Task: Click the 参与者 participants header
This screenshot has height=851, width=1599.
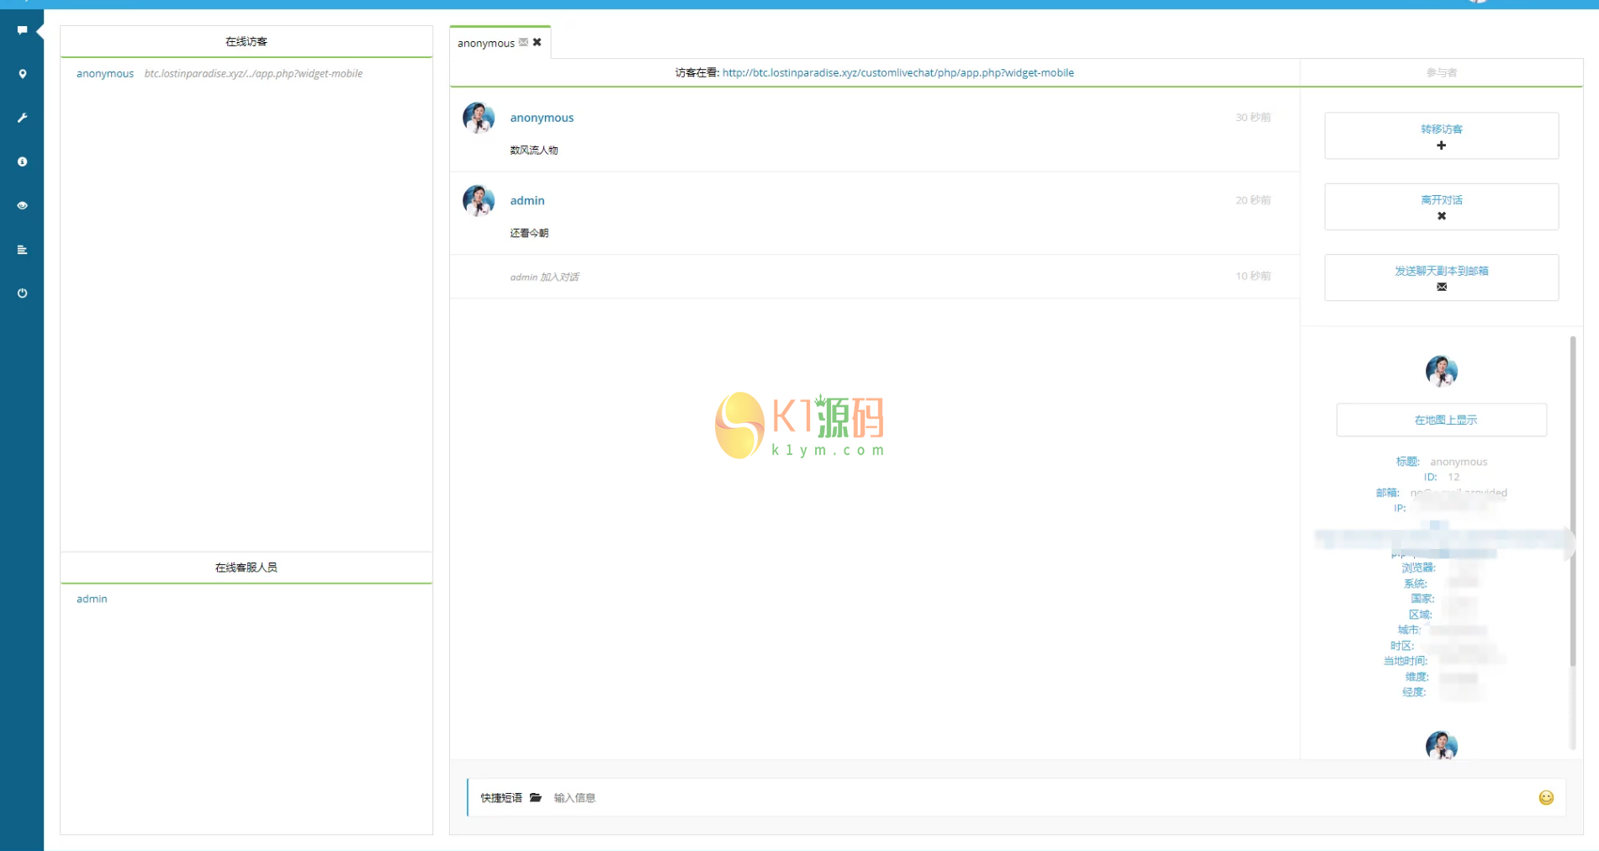Action: (1441, 72)
